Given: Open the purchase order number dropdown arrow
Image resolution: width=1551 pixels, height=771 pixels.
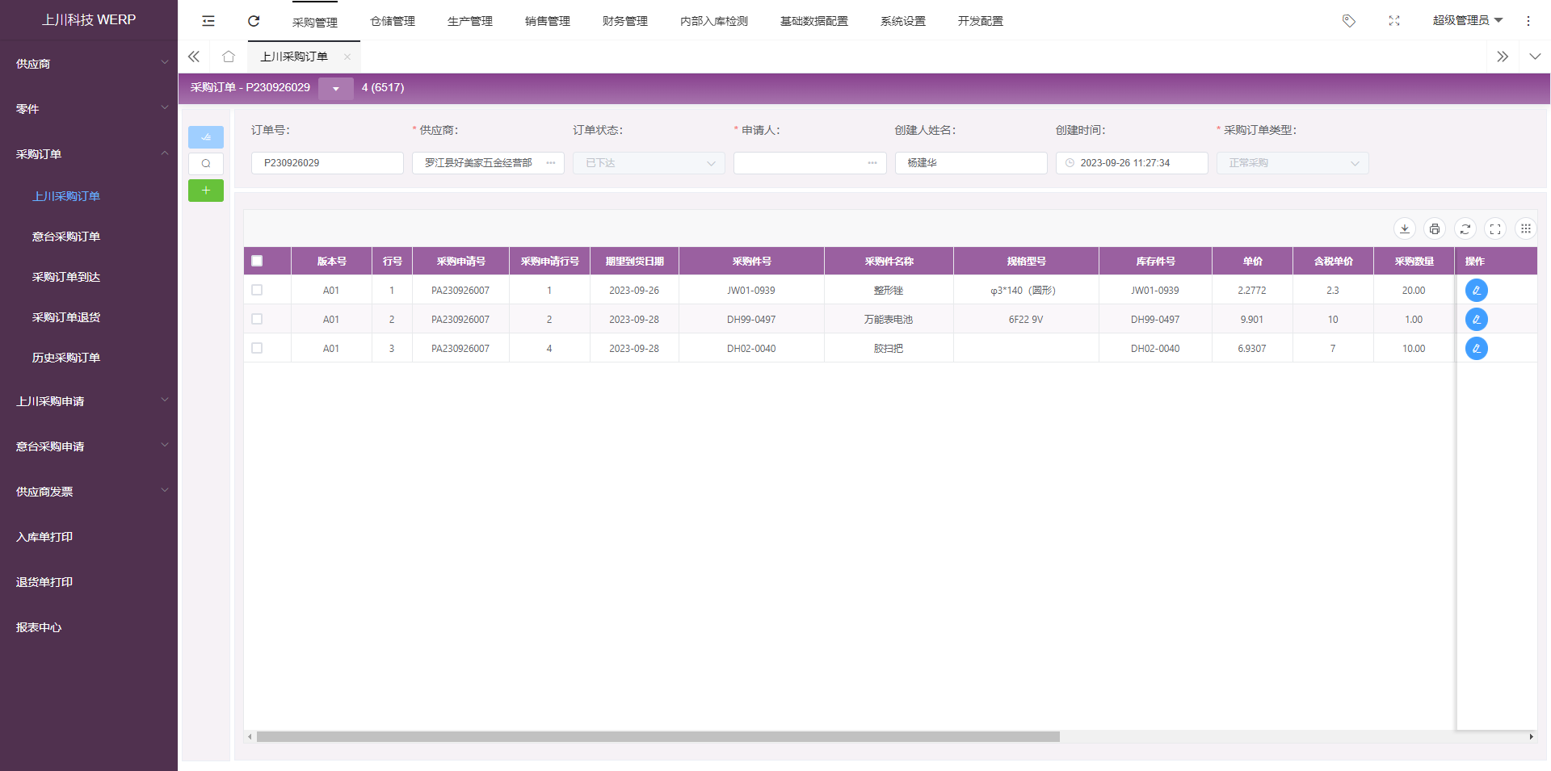Looking at the screenshot, I should [x=336, y=88].
